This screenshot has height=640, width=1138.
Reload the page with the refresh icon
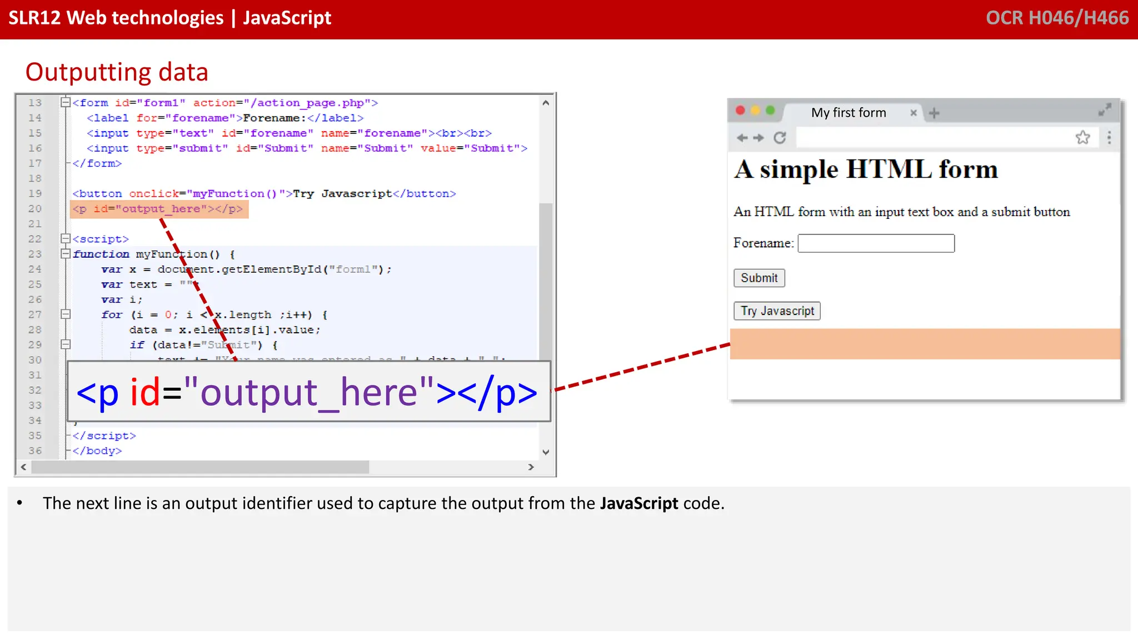coord(780,138)
